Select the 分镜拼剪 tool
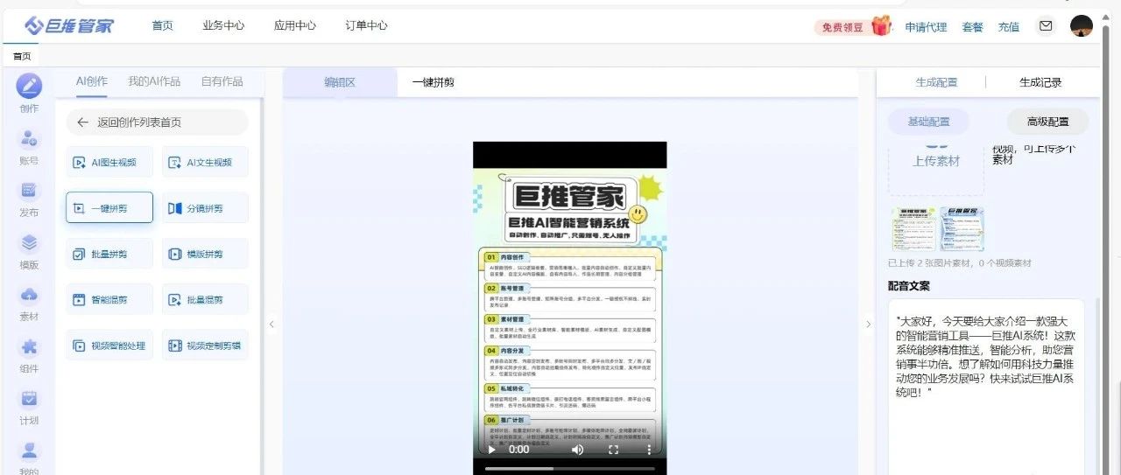This screenshot has height=475, width=1121. pos(205,208)
